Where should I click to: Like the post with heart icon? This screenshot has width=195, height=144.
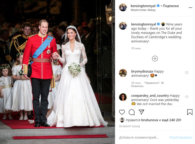pos(122,112)
